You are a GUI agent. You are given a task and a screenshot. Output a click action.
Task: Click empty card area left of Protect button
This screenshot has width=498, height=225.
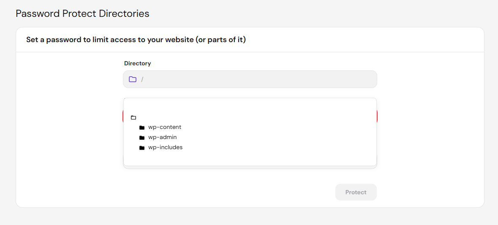[222, 192]
